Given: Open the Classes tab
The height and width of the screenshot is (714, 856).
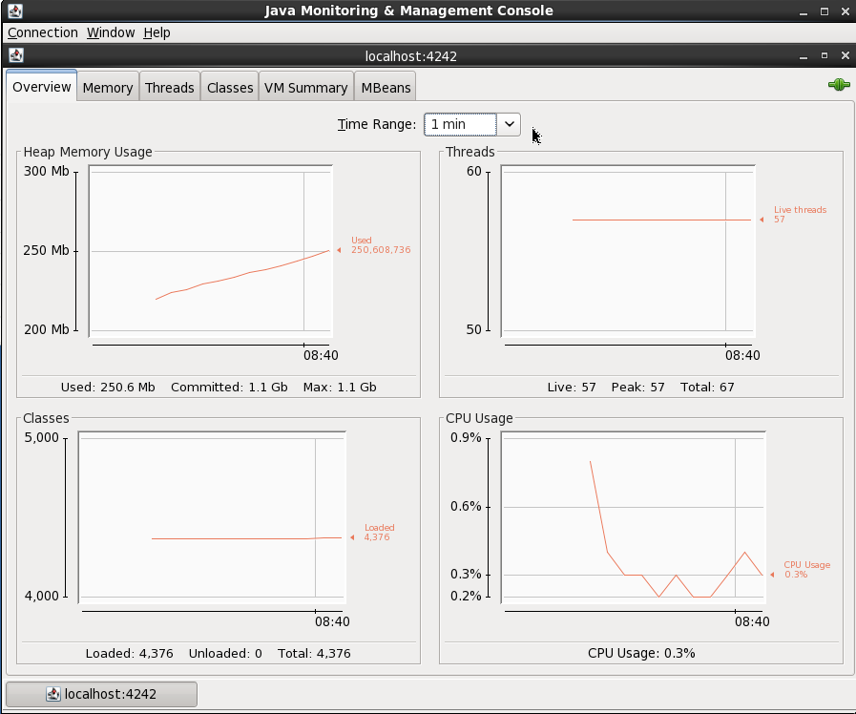Looking at the screenshot, I should [x=230, y=88].
